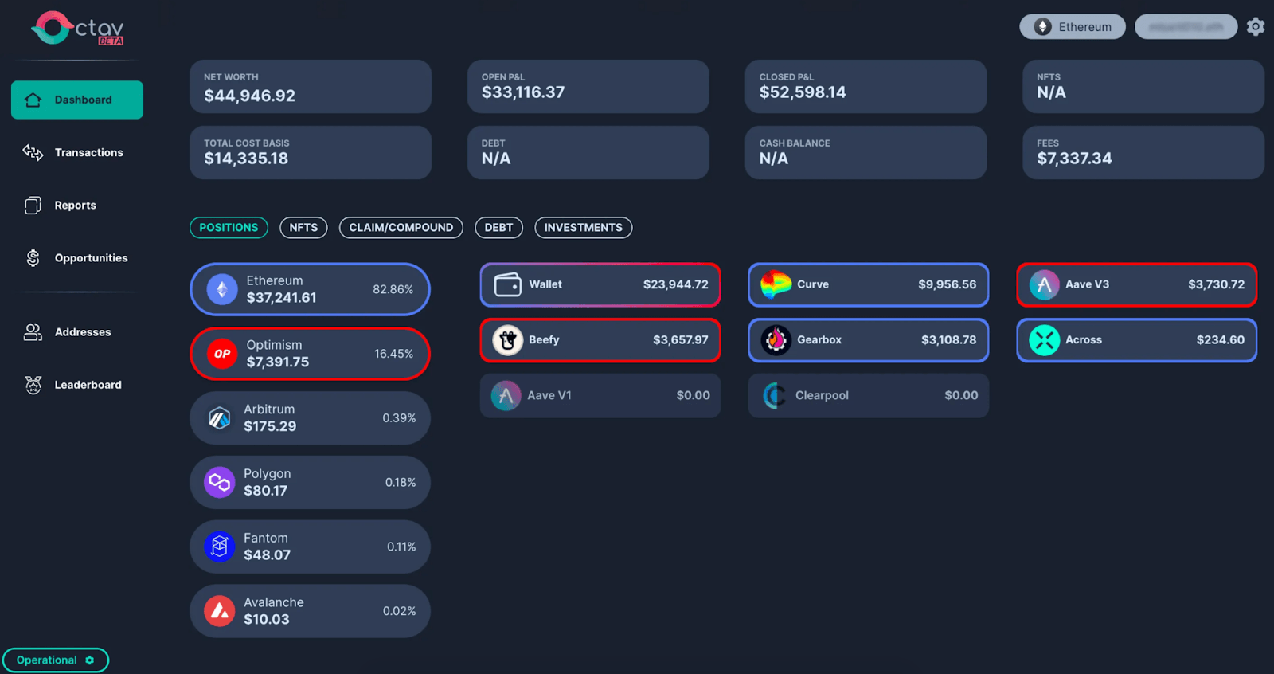
Task: Click the Opportunities dollar icon
Action: 33,258
